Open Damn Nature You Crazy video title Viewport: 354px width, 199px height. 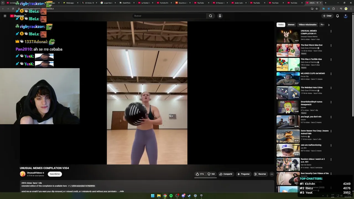click(314, 132)
